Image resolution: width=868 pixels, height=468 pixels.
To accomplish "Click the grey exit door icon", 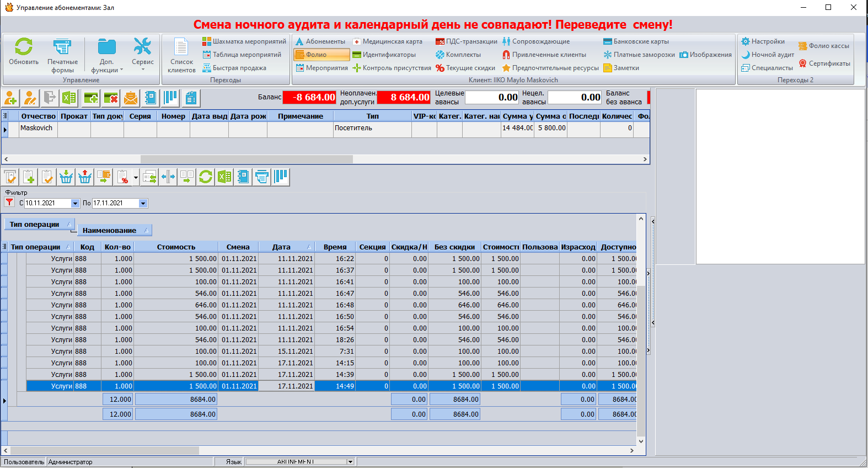I will [50, 98].
